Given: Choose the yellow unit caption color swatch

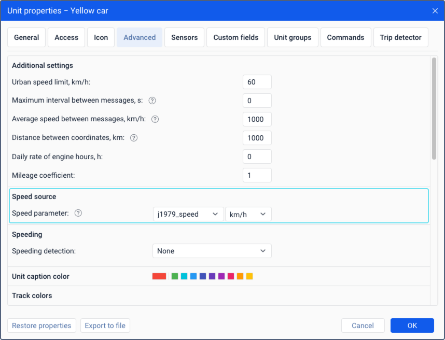Looking at the screenshot, I should (x=249, y=276).
